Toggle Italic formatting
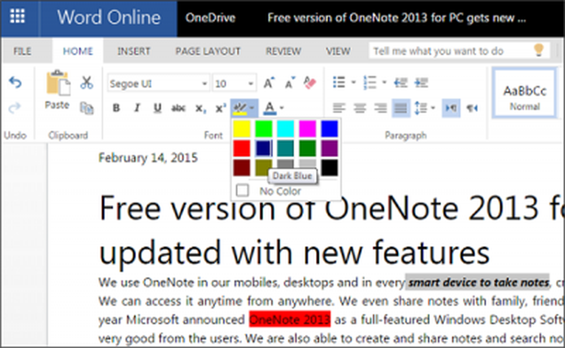Screen dimensions: 565x348 [137, 108]
